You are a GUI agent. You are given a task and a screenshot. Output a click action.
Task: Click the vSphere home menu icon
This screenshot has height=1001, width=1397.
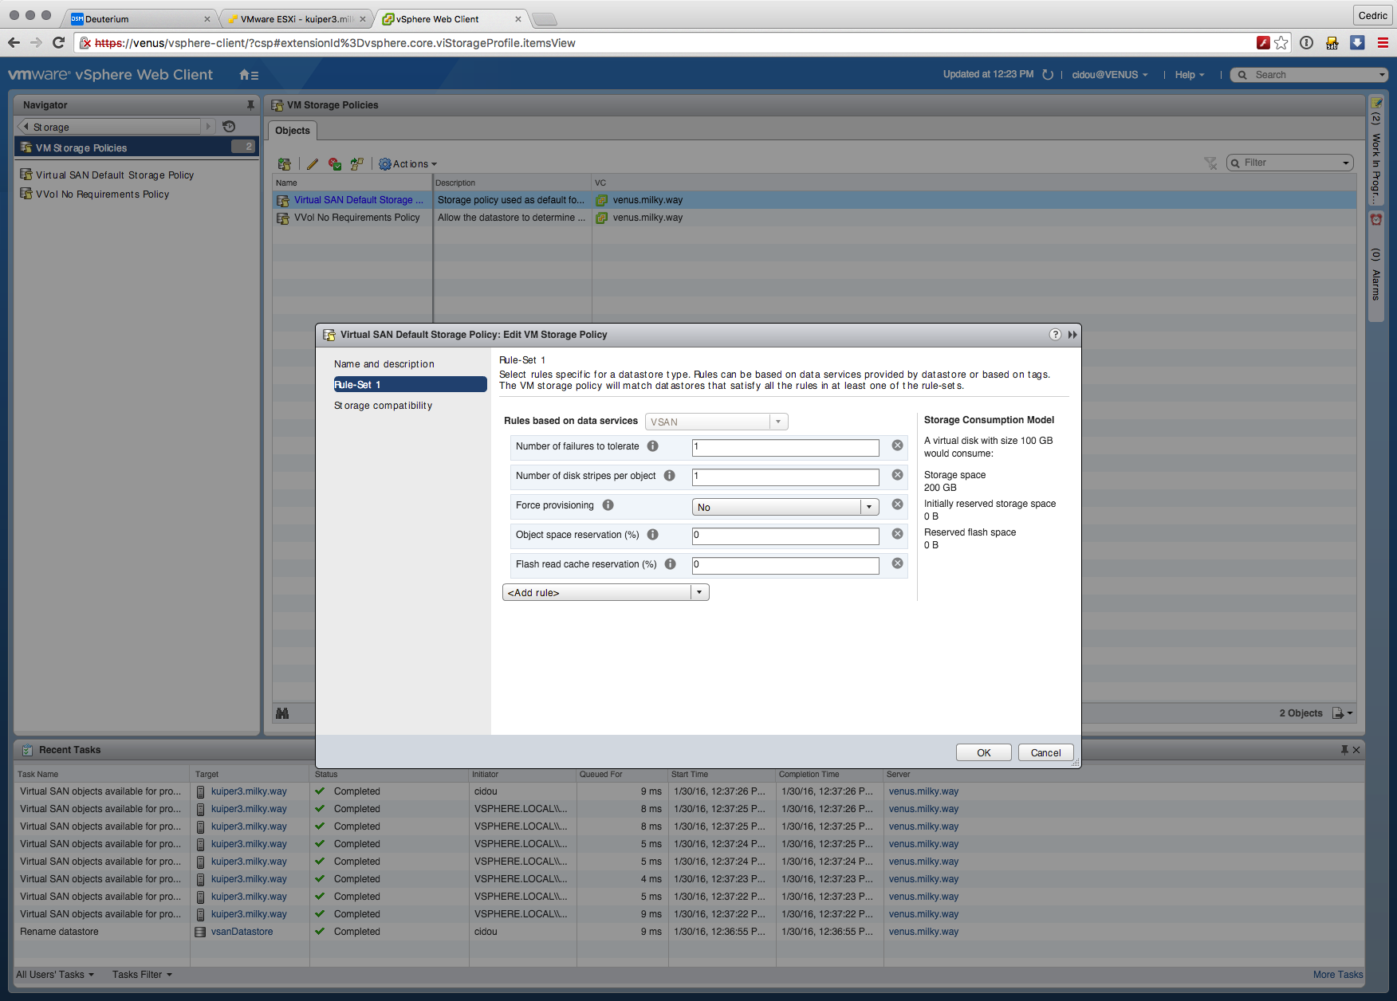point(248,75)
